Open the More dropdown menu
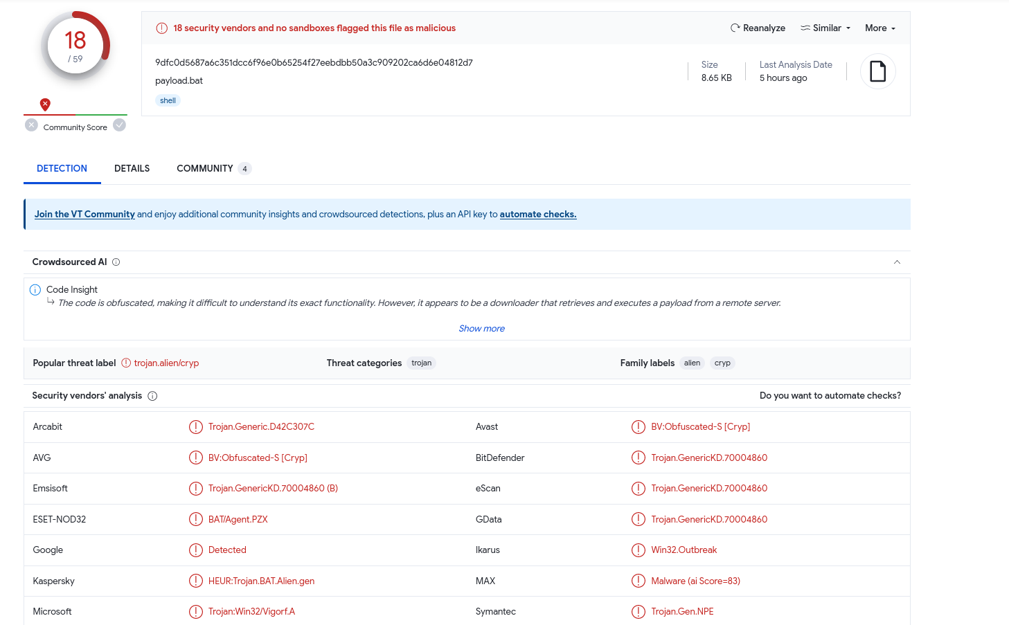Screen dimensions: 1009x625 (880, 28)
